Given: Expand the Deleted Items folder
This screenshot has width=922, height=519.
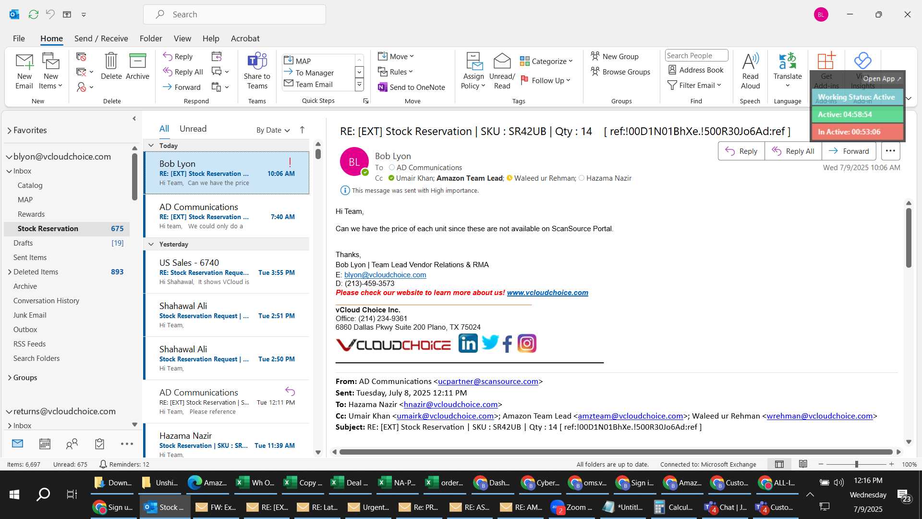Looking at the screenshot, I should tap(10, 272).
